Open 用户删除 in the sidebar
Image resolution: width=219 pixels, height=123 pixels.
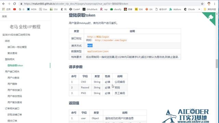[12, 84]
